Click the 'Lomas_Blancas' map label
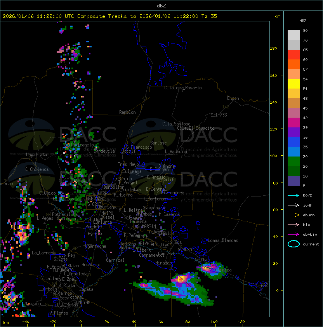The image size is (323, 327). pyautogui.click(x=223, y=240)
